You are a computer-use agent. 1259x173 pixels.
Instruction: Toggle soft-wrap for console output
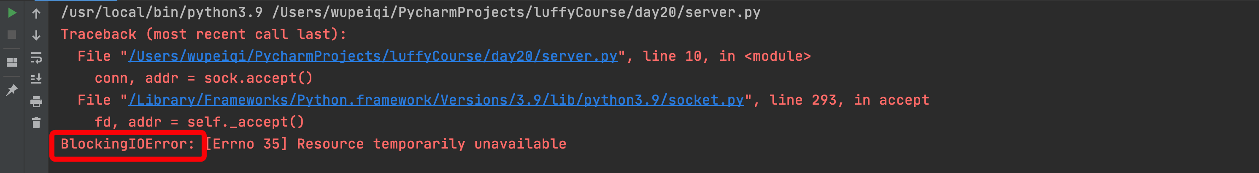pos(36,58)
